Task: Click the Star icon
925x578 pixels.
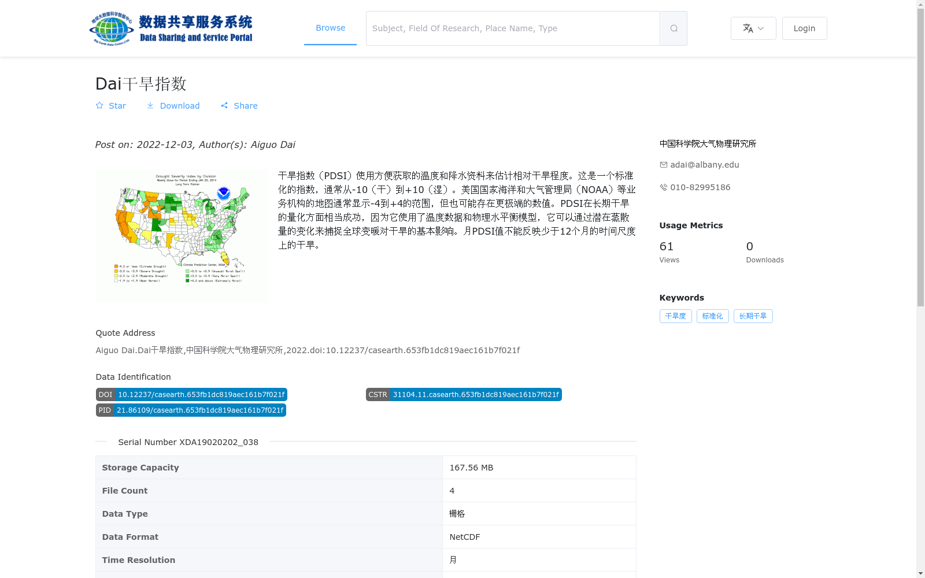Action: pyautogui.click(x=99, y=105)
